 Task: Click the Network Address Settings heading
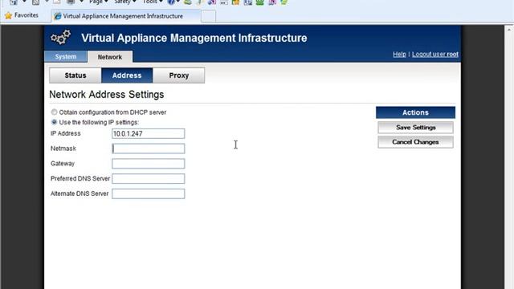(x=107, y=95)
